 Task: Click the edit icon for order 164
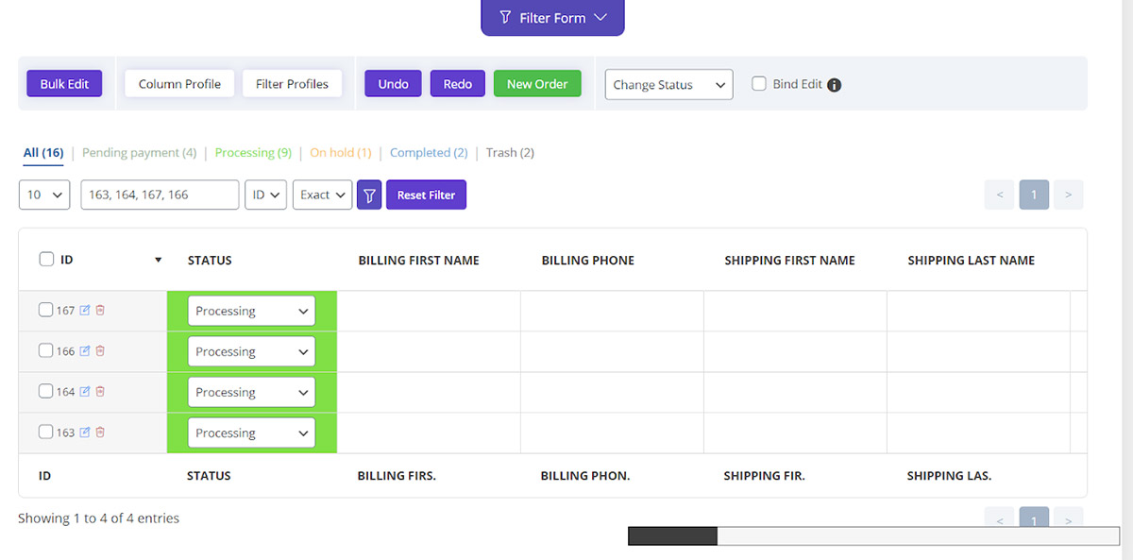coord(85,391)
